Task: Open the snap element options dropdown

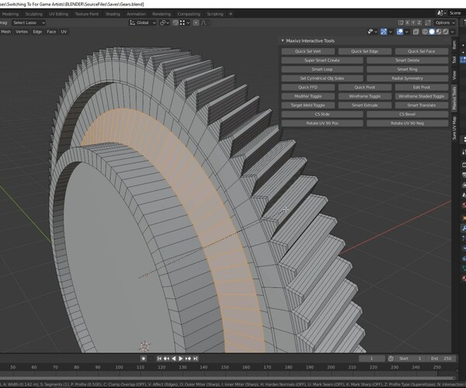Action: click(185, 23)
